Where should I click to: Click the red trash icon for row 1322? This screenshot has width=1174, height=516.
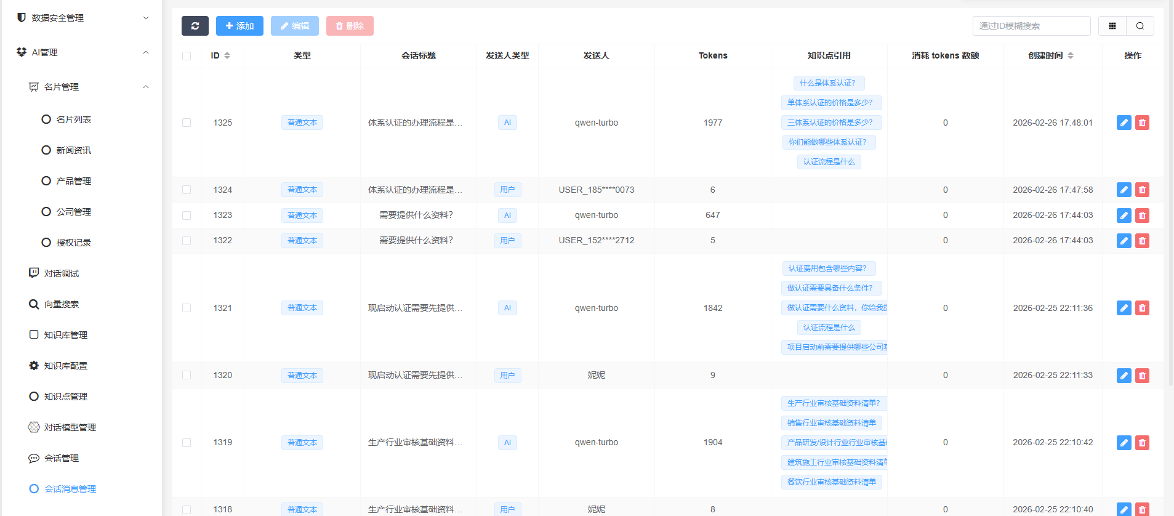[1142, 241]
